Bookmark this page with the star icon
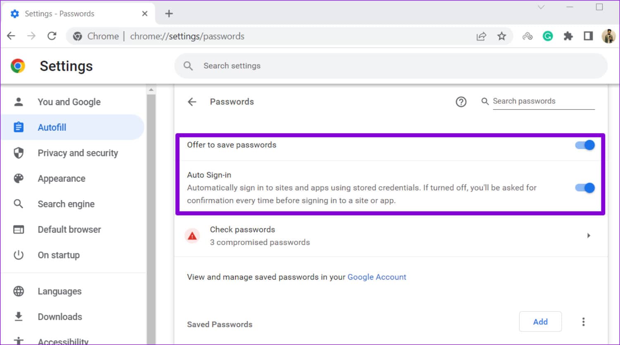The width and height of the screenshot is (620, 345). 502,36
